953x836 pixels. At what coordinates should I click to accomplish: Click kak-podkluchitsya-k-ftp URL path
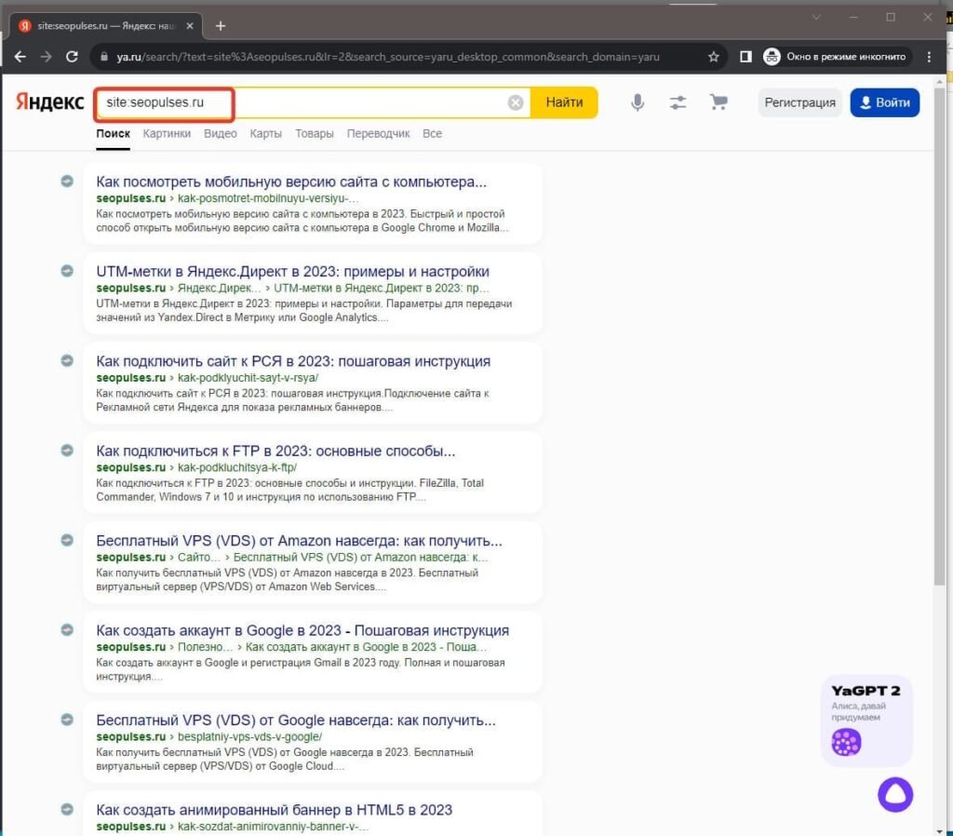[x=237, y=467]
